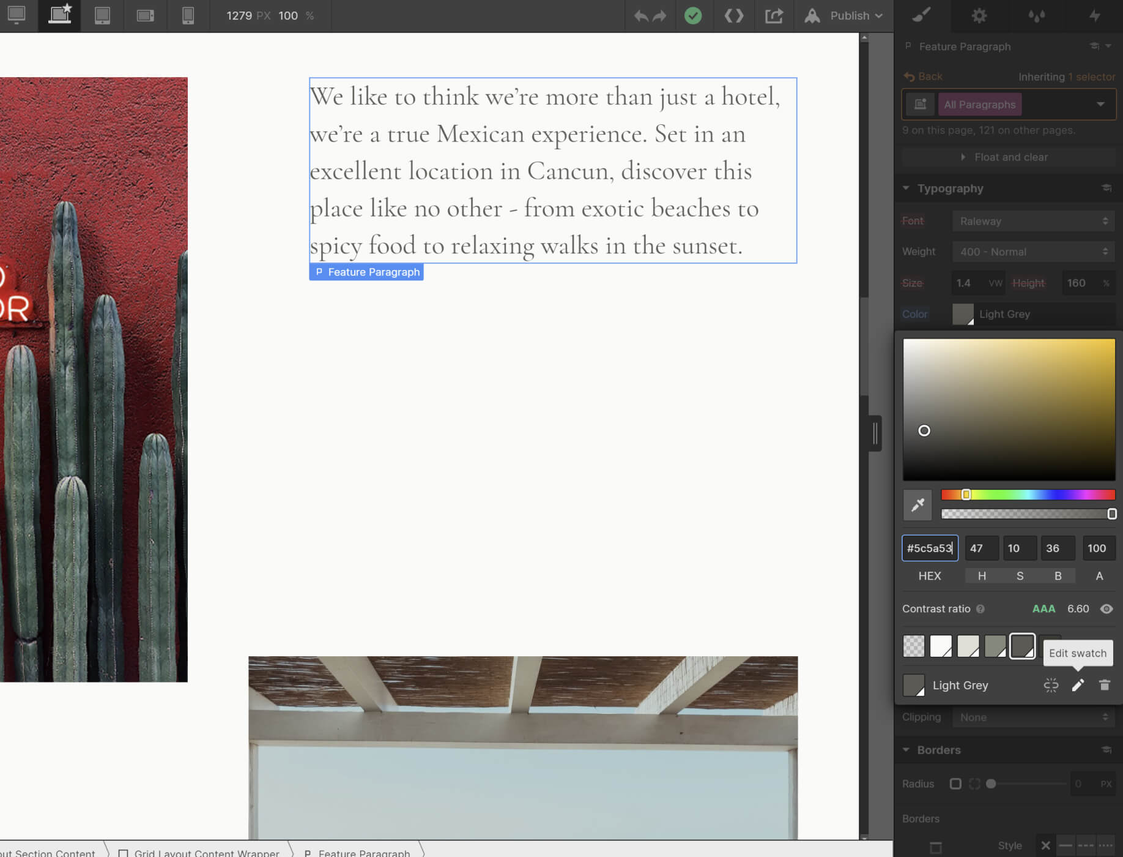Open the Raleway font dropdown
The height and width of the screenshot is (857, 1123).
(x=1033, y=221)
